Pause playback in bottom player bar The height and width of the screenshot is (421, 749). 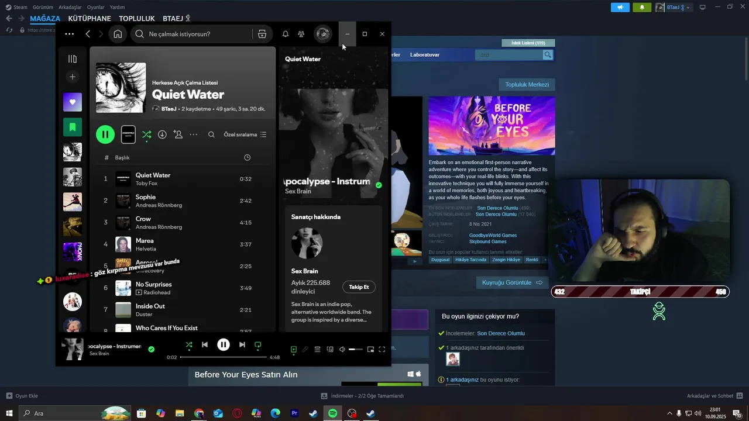(x=224, y=345)
